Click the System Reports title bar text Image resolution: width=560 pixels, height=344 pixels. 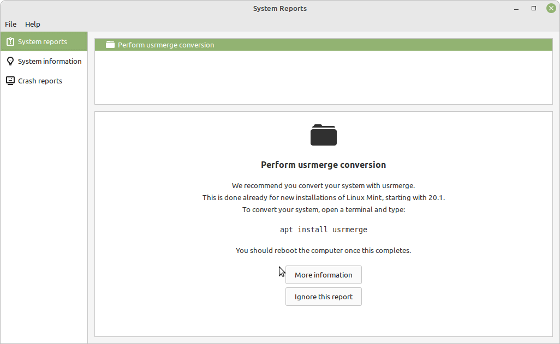point(280,9)
